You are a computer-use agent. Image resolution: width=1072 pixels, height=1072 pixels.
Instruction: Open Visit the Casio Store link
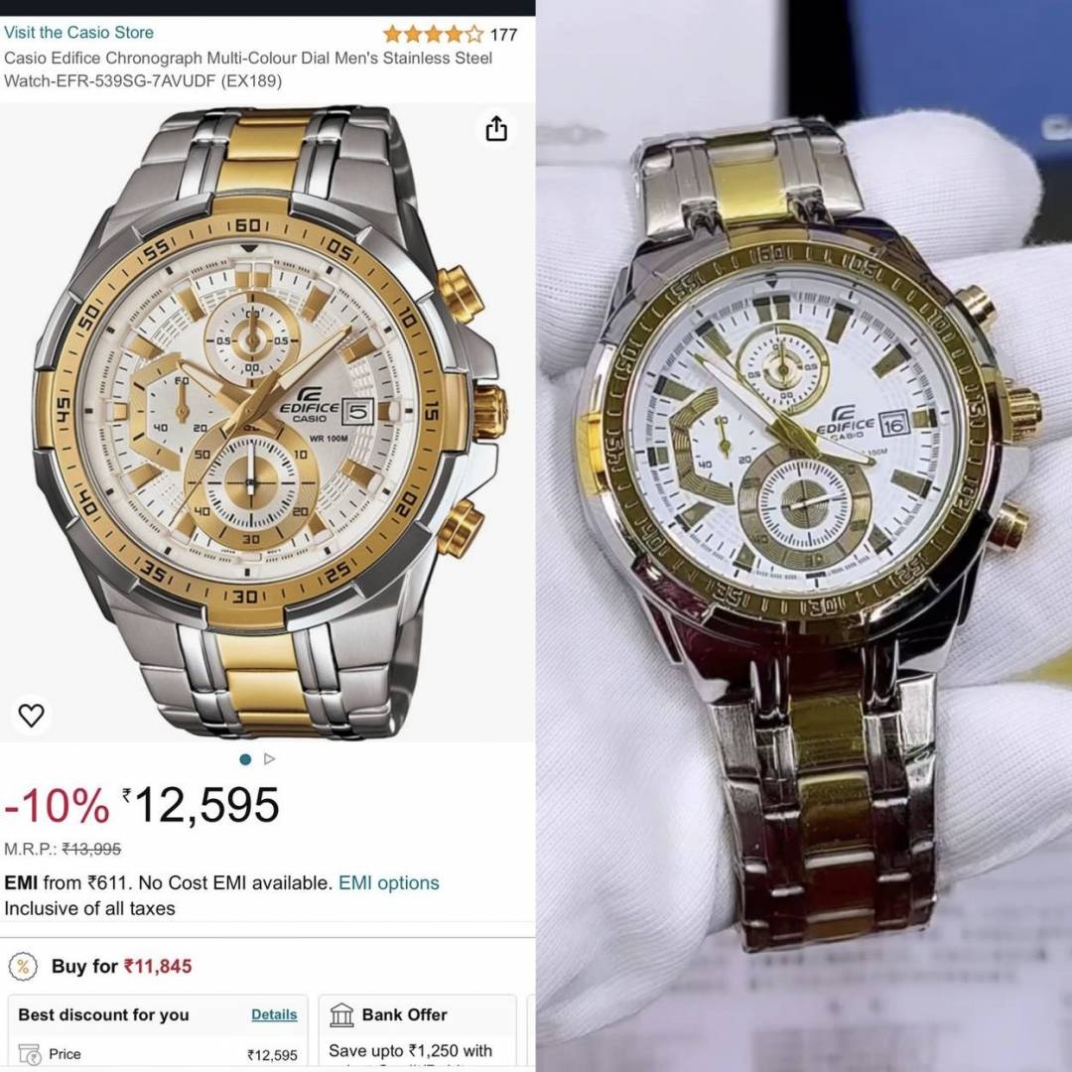tap(78, 32)
